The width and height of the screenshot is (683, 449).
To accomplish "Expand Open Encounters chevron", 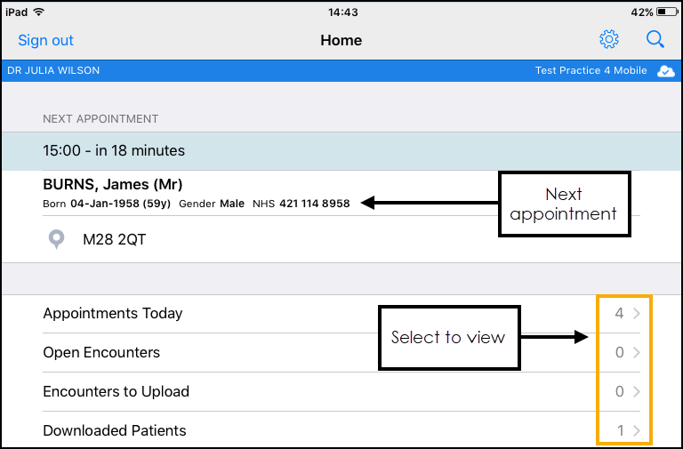I will pyautogui.click(x=636, y=353).
